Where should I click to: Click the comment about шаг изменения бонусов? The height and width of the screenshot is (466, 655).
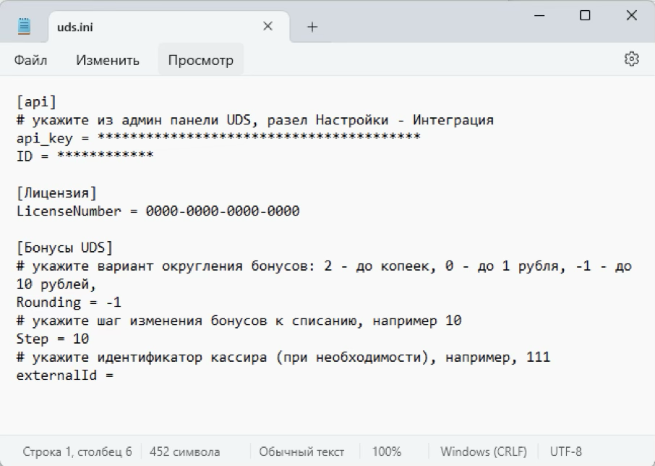tap(239, 321)
